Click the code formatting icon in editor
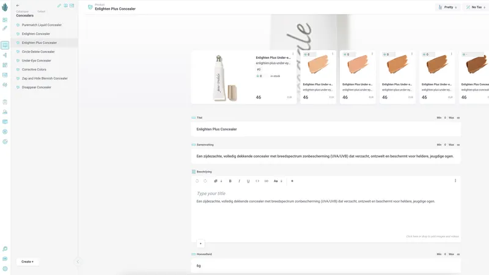Image resolution: width=489 pixels, height=275 pixels. (x=257, y=181)
